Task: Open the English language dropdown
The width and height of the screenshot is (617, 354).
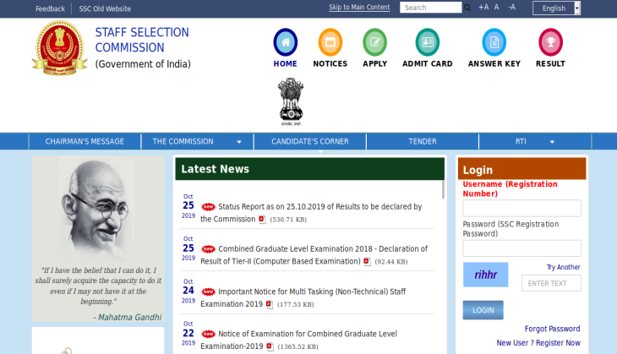Action: (556, 8)
